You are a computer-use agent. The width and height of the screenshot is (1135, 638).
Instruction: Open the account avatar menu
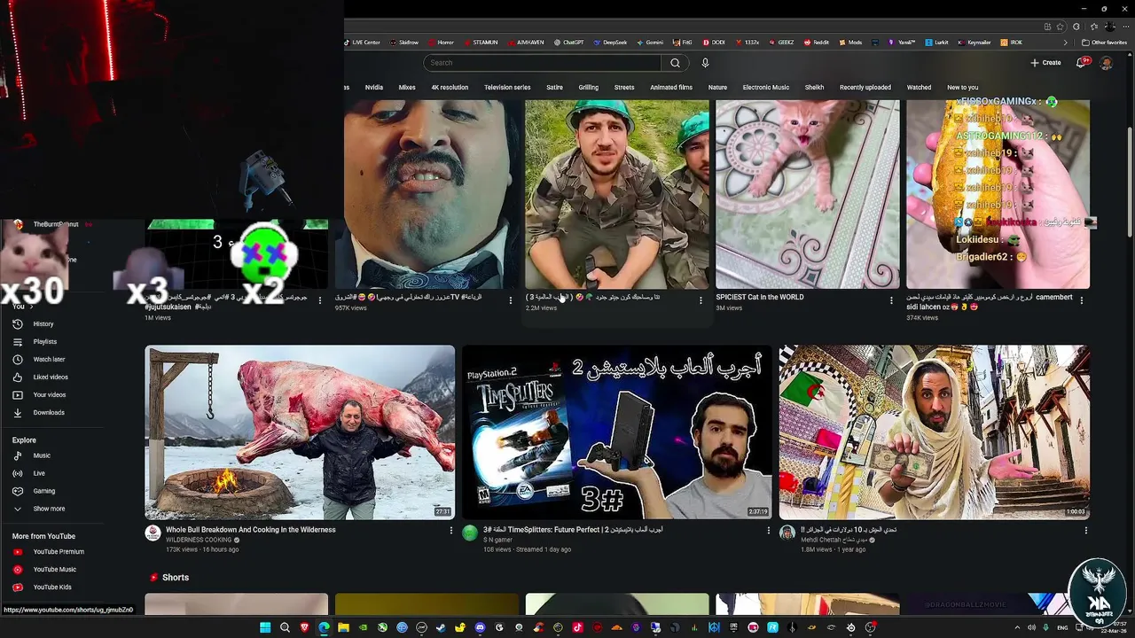click(x=1106, y=63)
